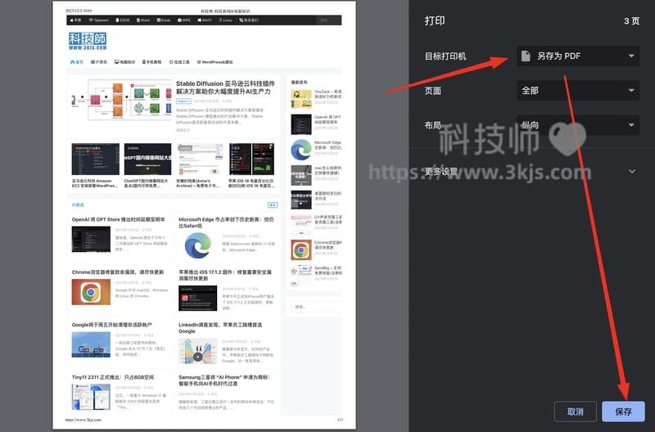Open the 布局 dropdown showing 纵向
This screenshot has height=432, width=655.
pyautogui.click(x=578, y=125)
